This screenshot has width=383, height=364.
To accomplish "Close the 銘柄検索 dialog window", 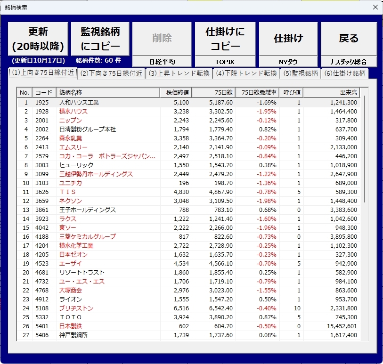I will click(x=375, y=8).
